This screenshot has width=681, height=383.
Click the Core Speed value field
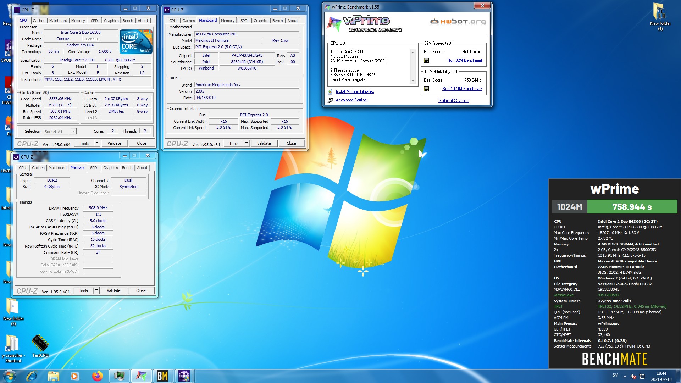[x=60, y=99]
